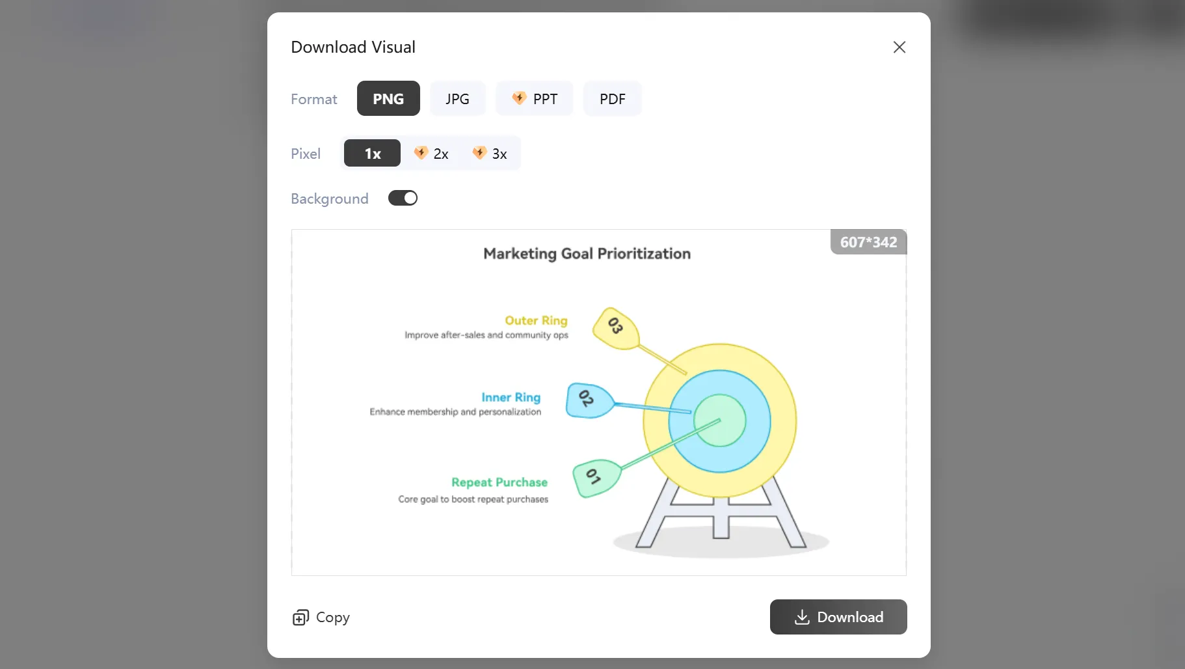
Task: Click the premium gem icon beside 2x
Action: (421, 153)
